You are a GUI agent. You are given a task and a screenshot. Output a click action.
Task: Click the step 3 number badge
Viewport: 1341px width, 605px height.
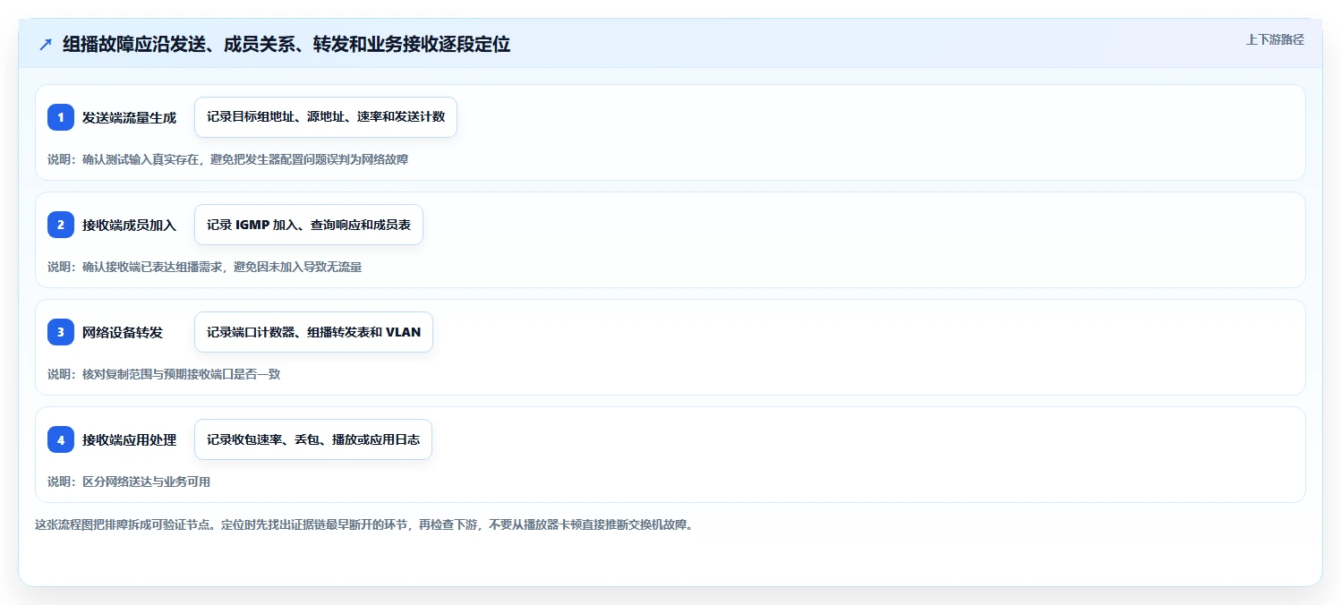click(x=61, y=332)
